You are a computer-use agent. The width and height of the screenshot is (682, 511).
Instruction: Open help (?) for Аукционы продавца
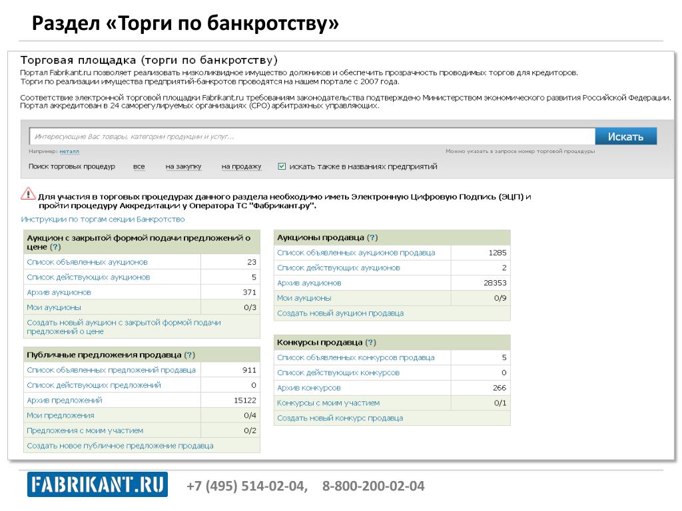pos(372,238)
